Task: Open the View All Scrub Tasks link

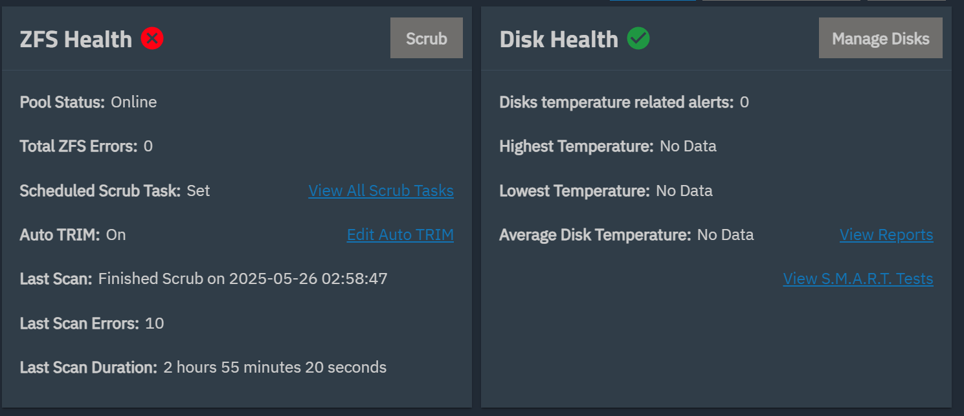Action: click(381, 191)
